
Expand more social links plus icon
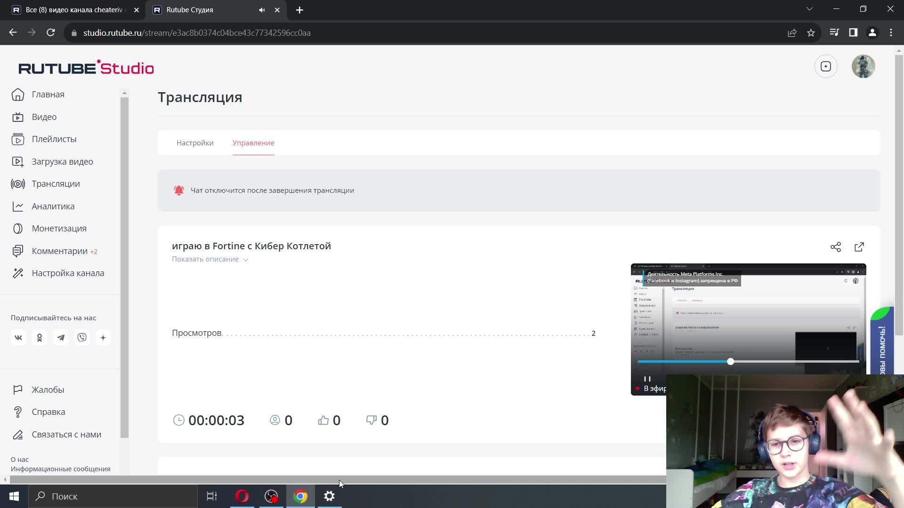pyautogui.click(x=103, y=338)
